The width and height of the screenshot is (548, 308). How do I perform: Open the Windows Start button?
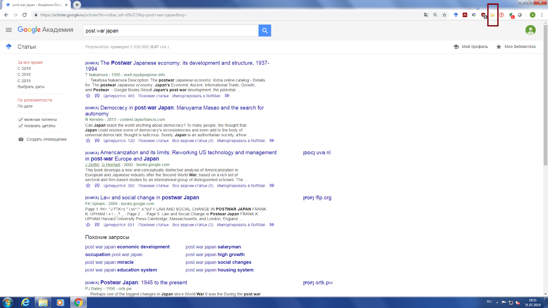point(8,303)
